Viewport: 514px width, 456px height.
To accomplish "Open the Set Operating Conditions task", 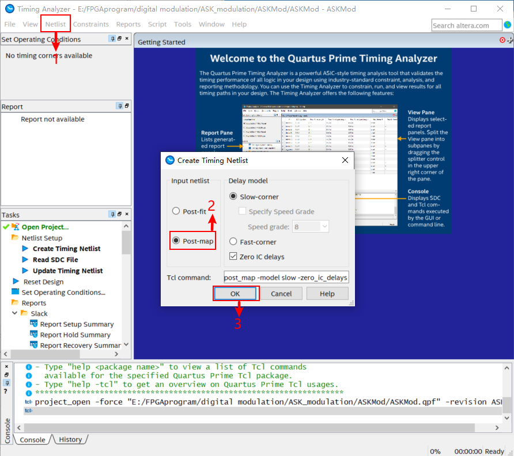I will 63,292.
